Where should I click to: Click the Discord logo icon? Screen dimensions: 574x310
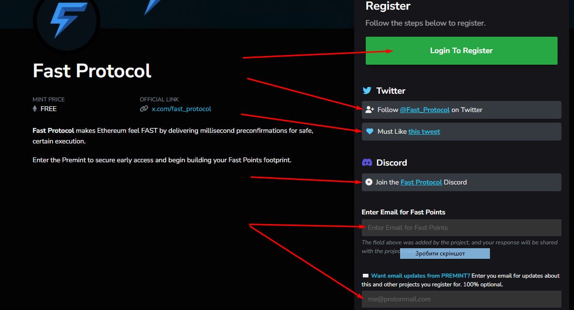367,163
